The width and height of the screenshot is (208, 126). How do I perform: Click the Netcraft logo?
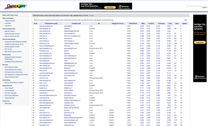(x=16, y=7)
